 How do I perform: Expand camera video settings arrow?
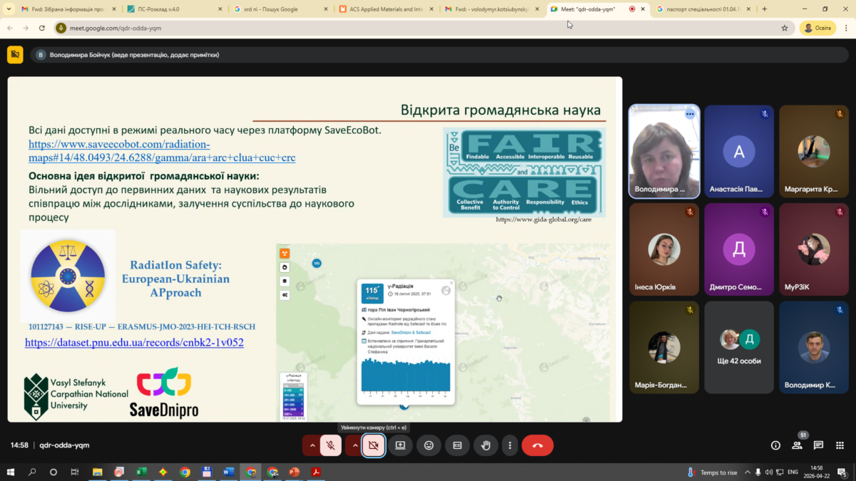pyautogui.click(x=354, y=445)
